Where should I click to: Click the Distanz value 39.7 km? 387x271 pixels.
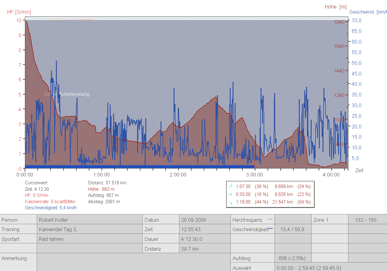(x=205, y=249)
